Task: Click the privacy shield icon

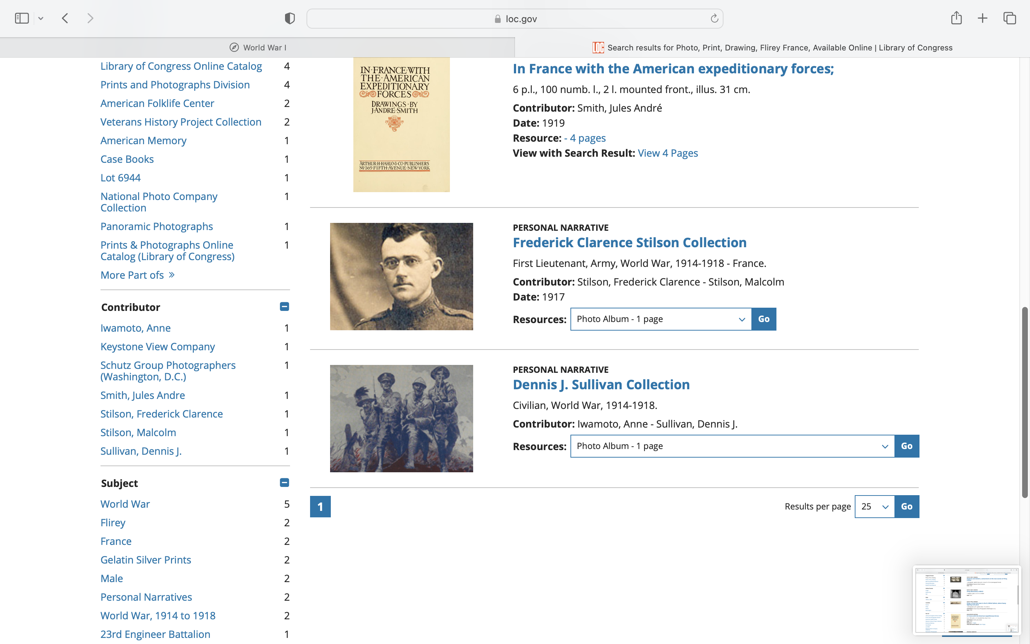Action: pyautogui.click(x=290, y=18)
